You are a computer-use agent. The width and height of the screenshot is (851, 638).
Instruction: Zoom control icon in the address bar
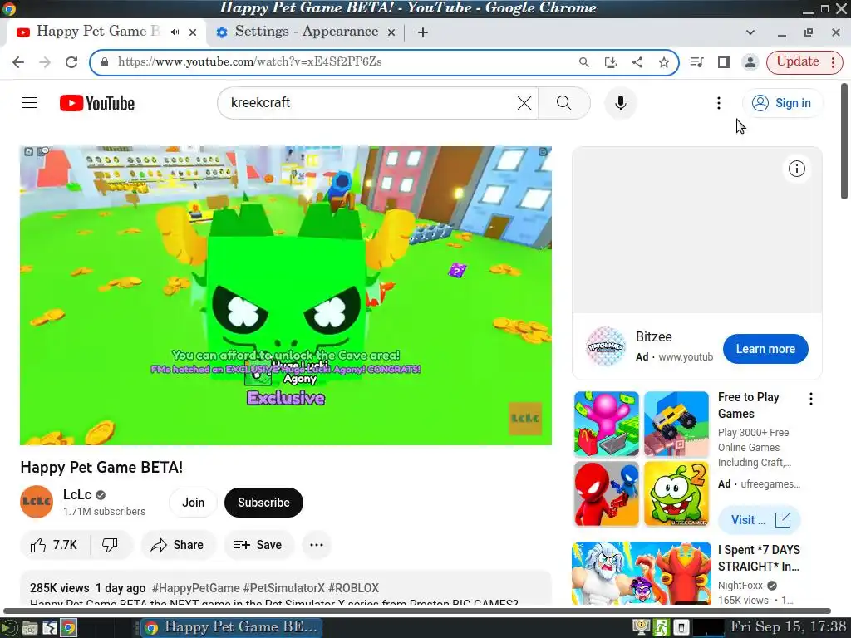click(x=583, y=61)
